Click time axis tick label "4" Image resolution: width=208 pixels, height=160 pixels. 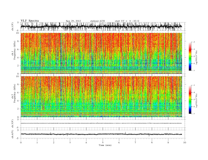(86, 142)
